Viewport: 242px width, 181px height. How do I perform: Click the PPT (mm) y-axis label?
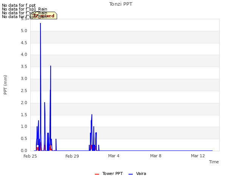tap(5, 85)
